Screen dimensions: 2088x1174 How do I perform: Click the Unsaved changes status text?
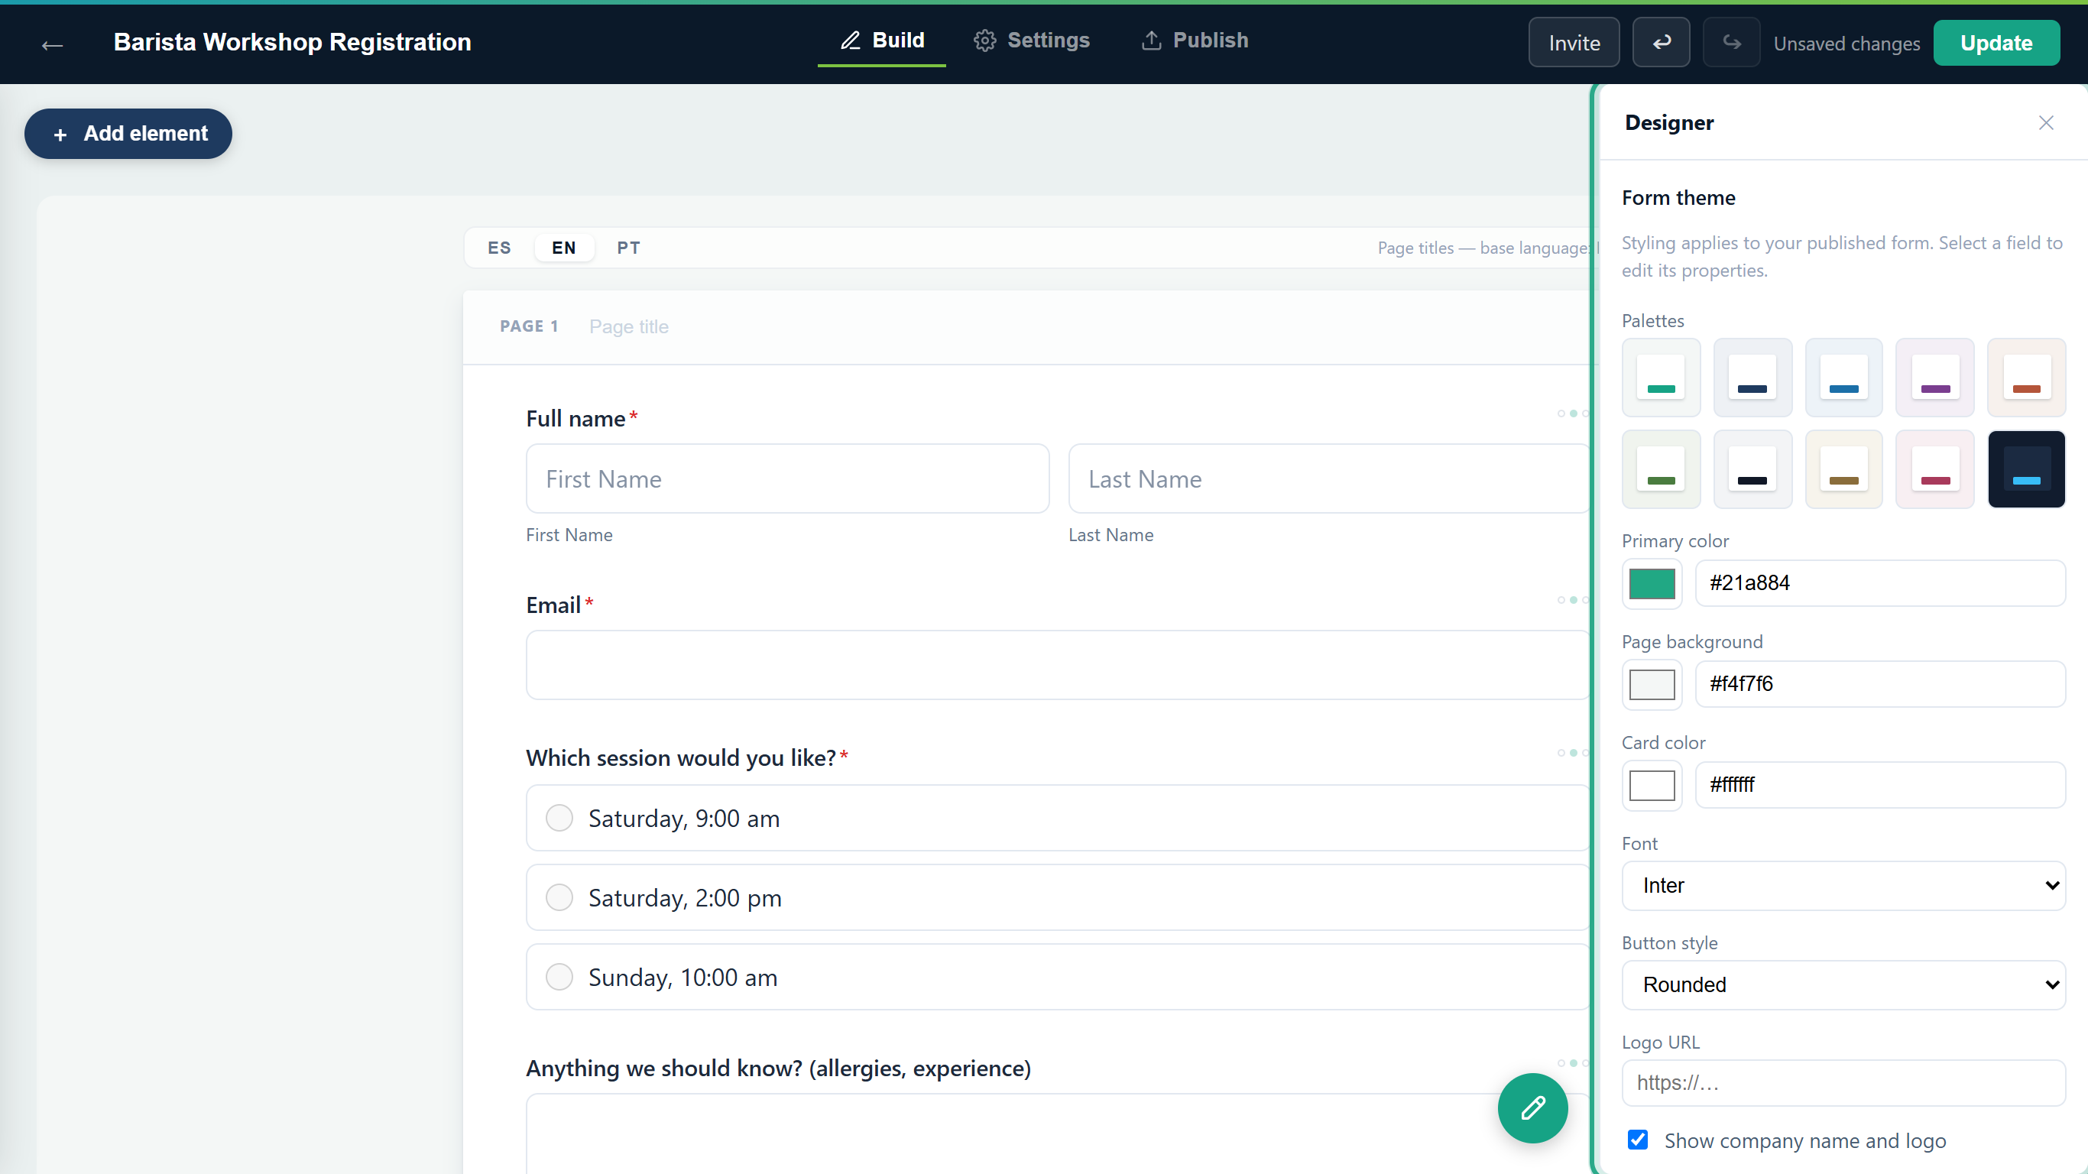tap(1846, 44)
